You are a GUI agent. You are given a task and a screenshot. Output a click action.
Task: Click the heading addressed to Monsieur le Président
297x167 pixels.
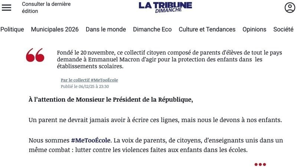(111, 99)
